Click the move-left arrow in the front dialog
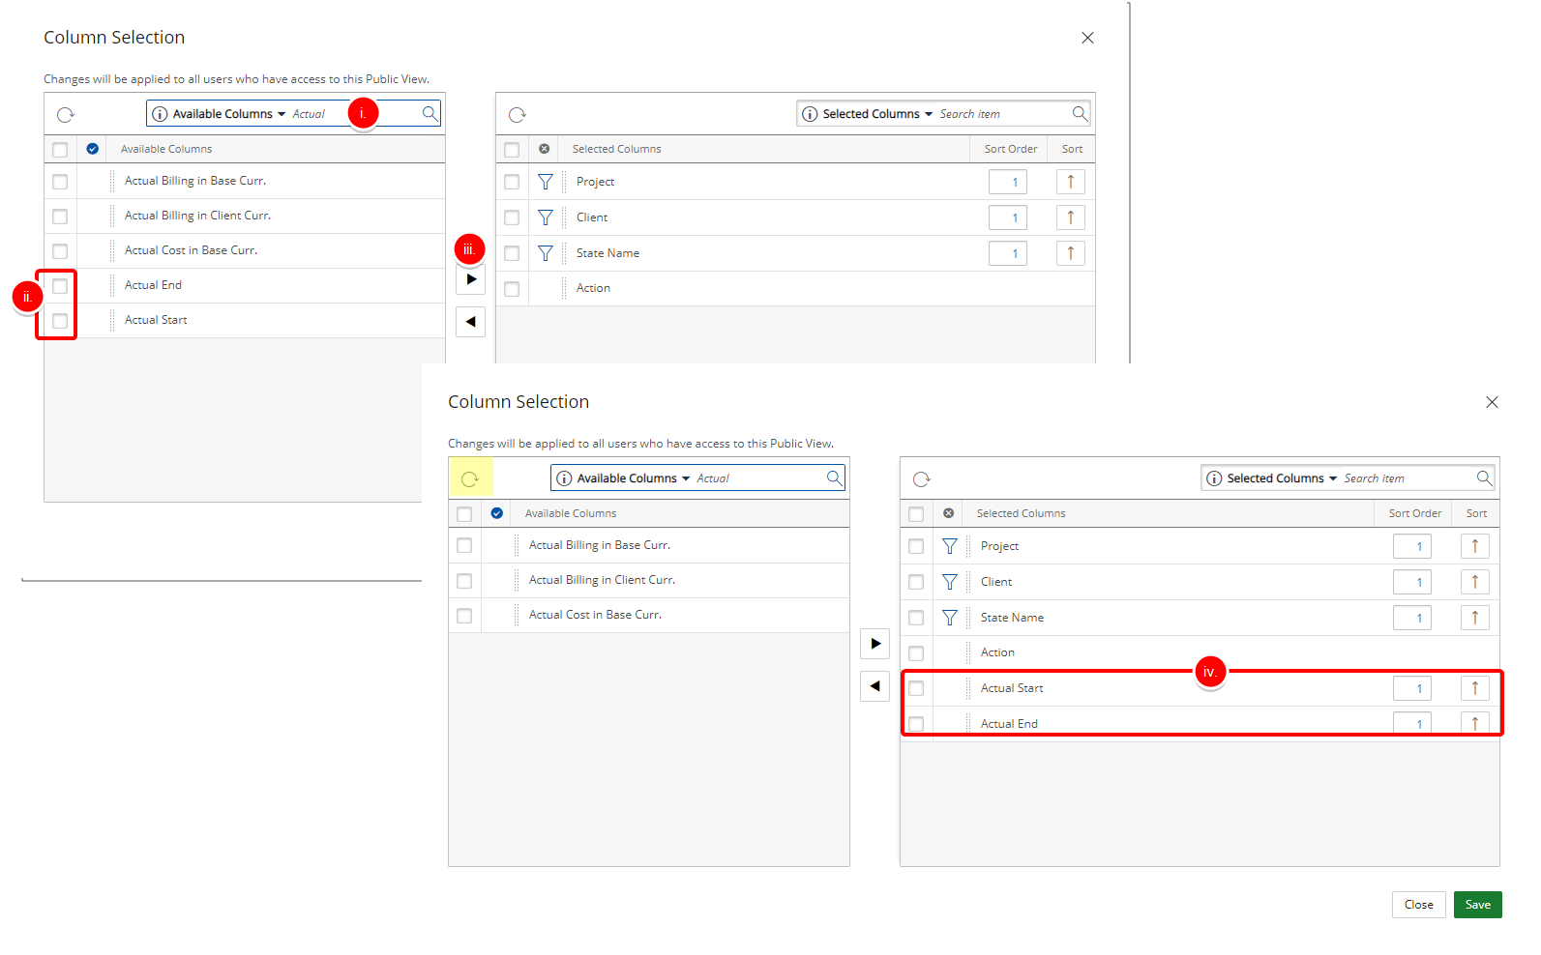Screen dimensions: 1541x955 click(x=874, y=686)
